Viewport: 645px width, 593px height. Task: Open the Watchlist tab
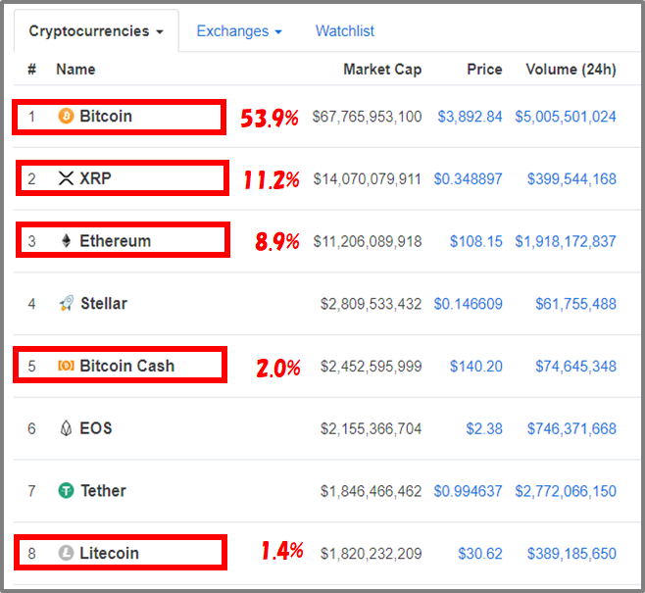[x=345, y=30]
